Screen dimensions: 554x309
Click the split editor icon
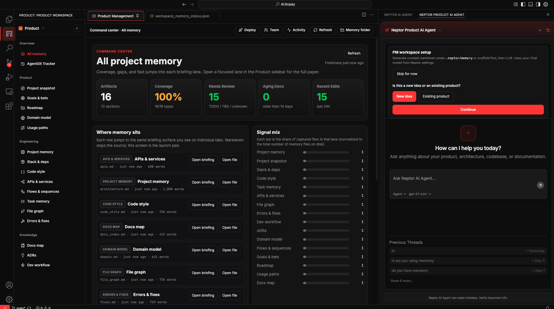click(x=364, y=15)
